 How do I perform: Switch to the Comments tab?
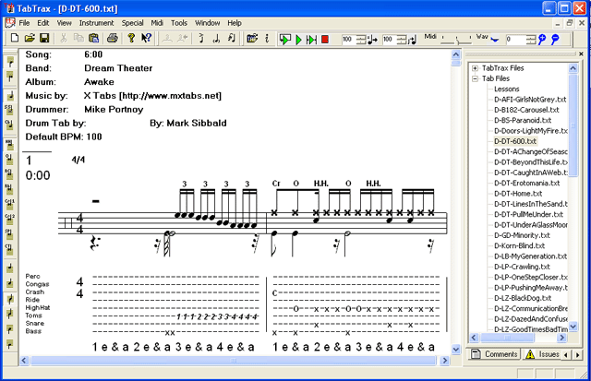coord(495,354)
